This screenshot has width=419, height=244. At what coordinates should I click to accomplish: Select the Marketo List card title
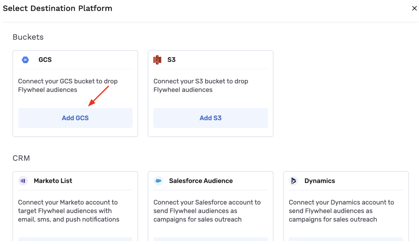click(53, 181)
